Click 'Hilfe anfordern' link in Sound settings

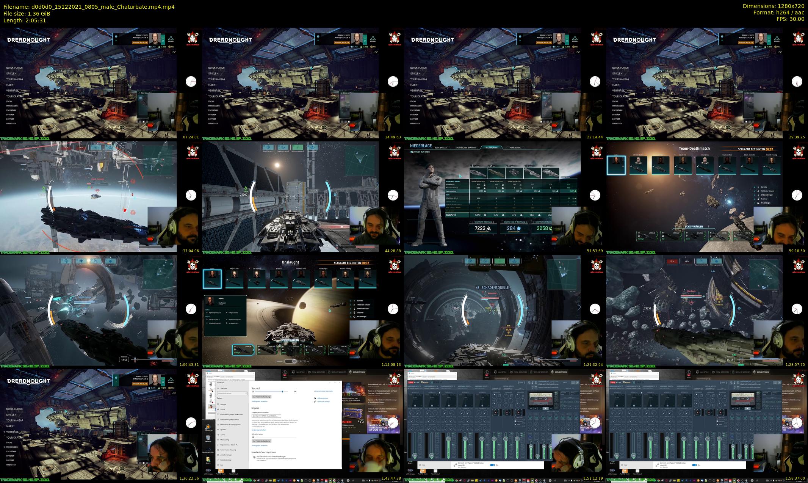[322, 398]
